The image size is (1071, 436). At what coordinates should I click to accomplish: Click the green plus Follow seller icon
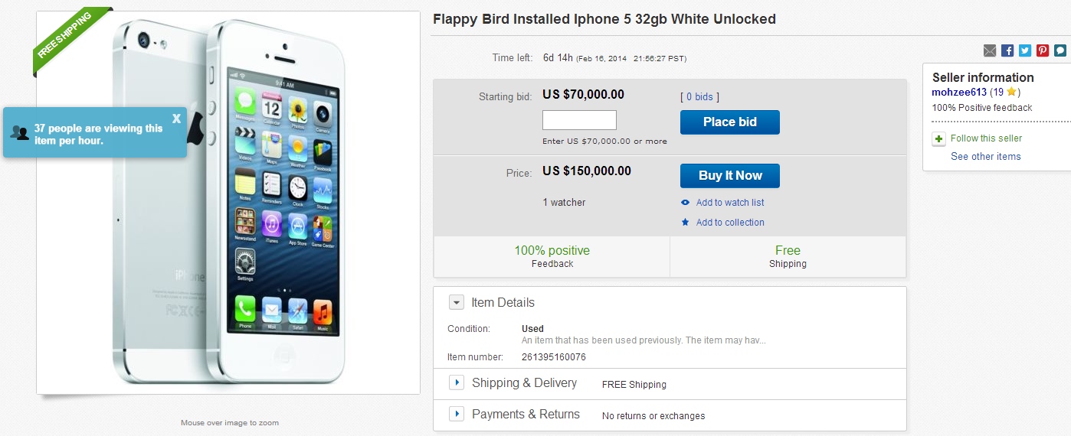coord(938,139)
